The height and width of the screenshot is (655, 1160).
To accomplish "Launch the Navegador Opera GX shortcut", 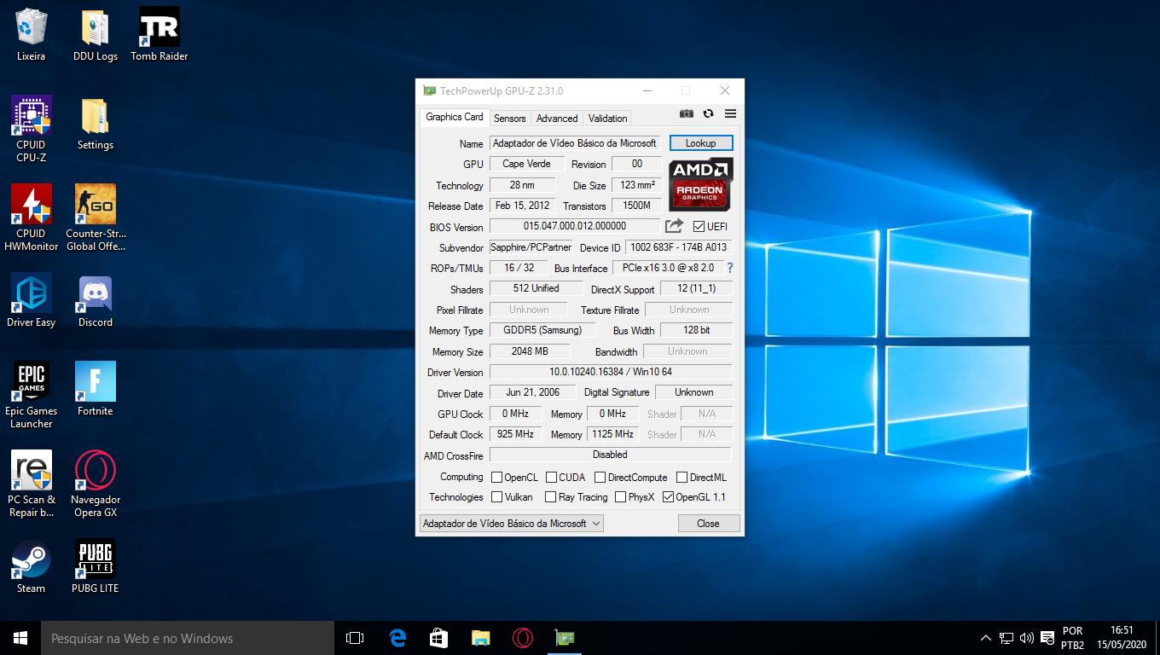I will (x=96, y=484).
